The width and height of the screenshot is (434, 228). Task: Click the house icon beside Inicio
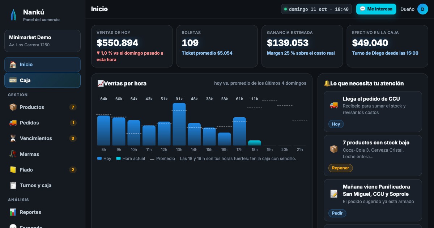[x=13, y=64]
